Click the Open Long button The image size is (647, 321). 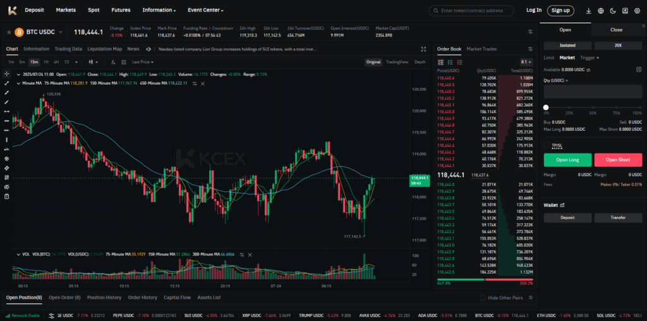click(x=567, y=160)
